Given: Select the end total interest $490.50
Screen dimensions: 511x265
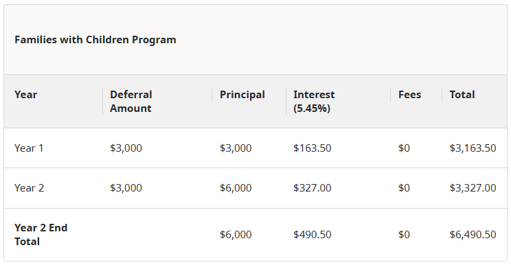Looking at the screenshot, I should click(313, 234).
